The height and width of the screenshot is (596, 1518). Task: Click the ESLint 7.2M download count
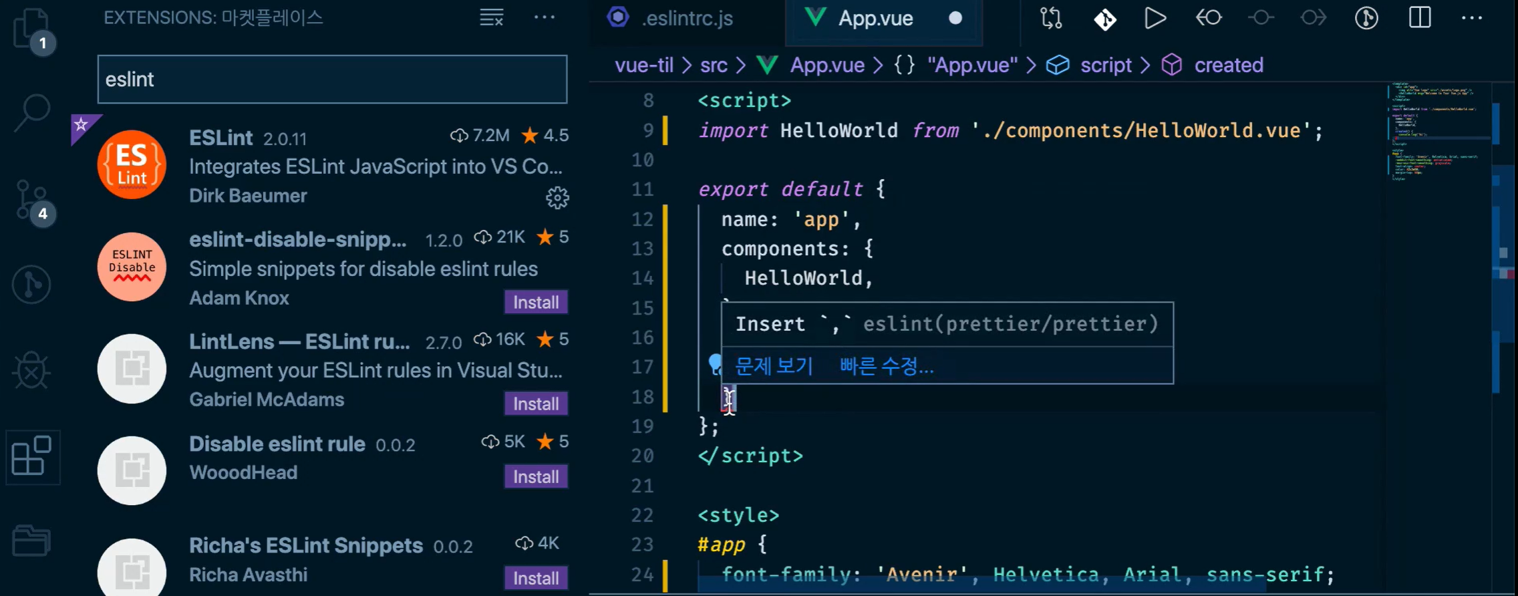pos(480,136)
